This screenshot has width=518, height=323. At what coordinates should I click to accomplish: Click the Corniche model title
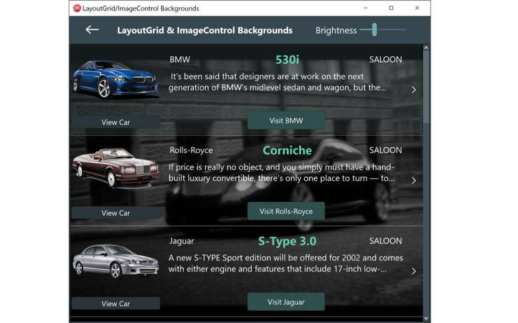coord(287,151)
